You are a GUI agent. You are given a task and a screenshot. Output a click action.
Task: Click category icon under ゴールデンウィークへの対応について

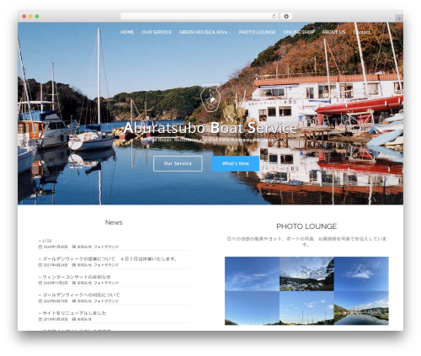(74, 301)
